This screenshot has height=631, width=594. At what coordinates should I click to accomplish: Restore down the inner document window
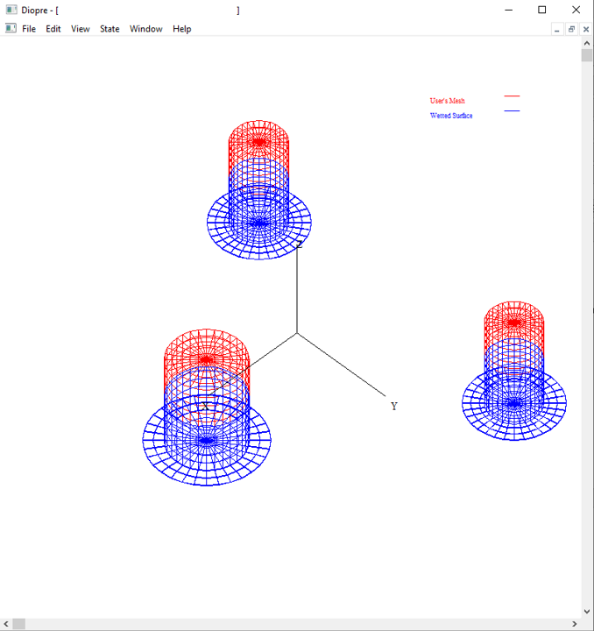[571, 29]
